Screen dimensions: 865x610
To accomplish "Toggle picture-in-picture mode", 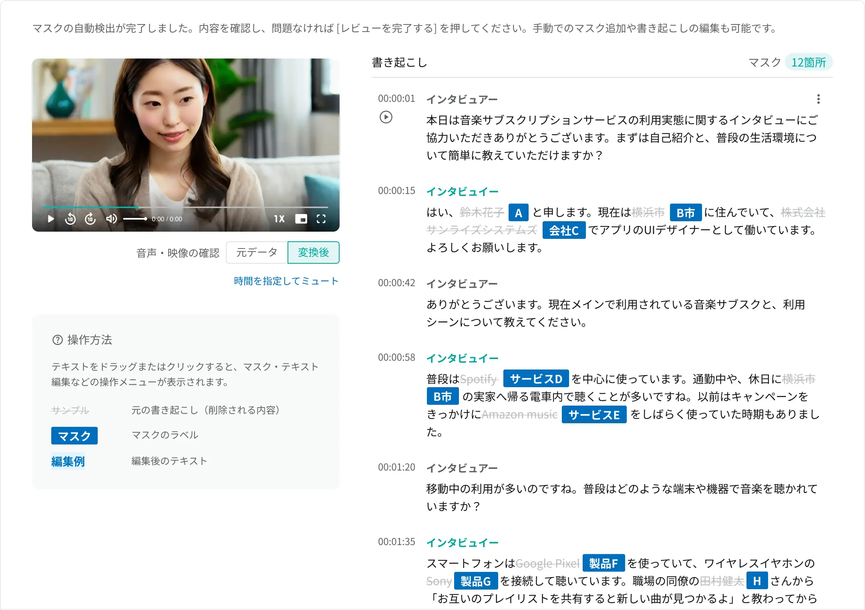I will 301,219.
